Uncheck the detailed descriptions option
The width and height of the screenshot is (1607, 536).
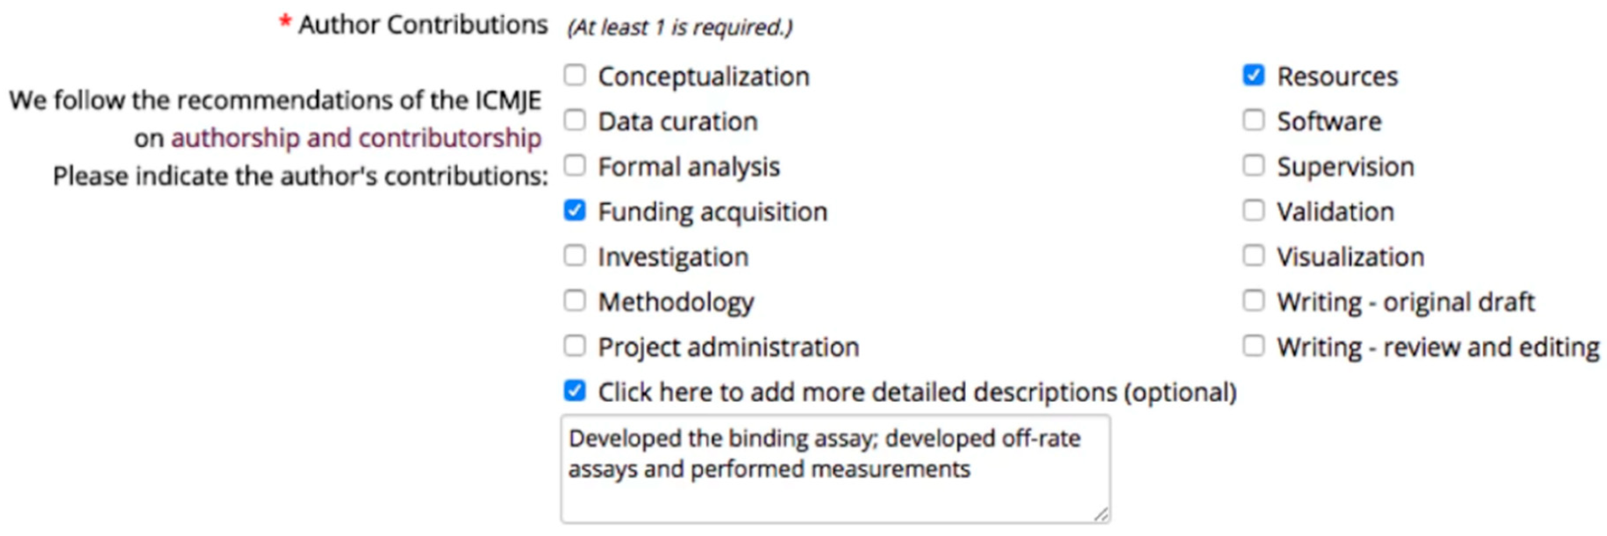coord(575,391)
